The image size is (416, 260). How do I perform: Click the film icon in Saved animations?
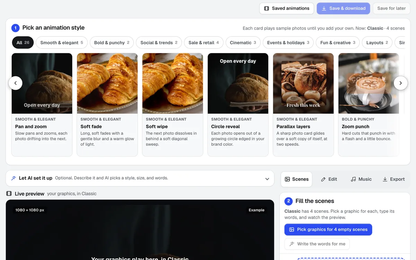pyautogui.click(x=267, y=8)
